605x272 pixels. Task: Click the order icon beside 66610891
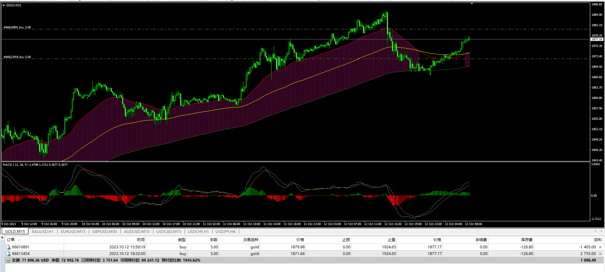(x=8, y=247)
